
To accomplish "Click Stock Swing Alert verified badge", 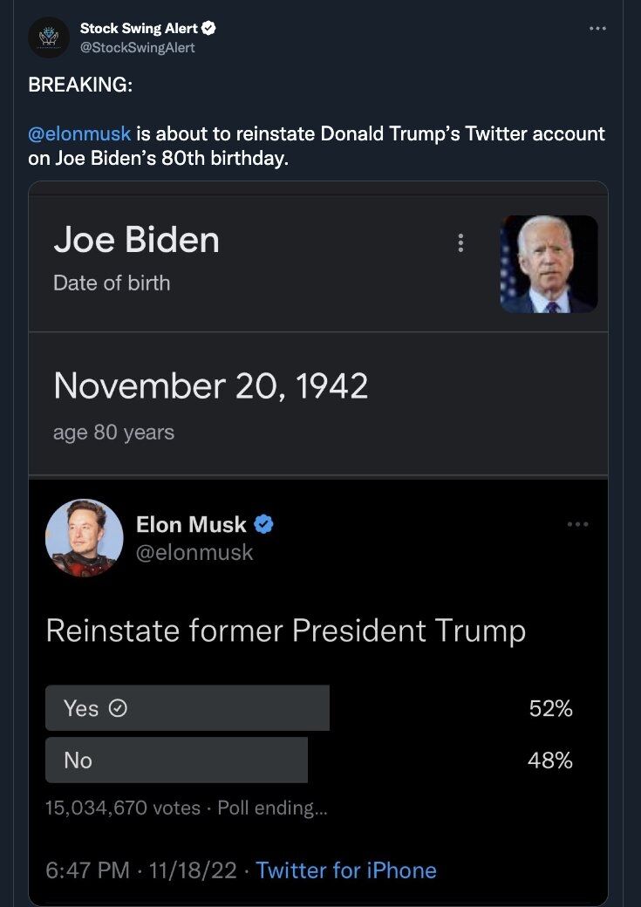I will coord(208,28).
